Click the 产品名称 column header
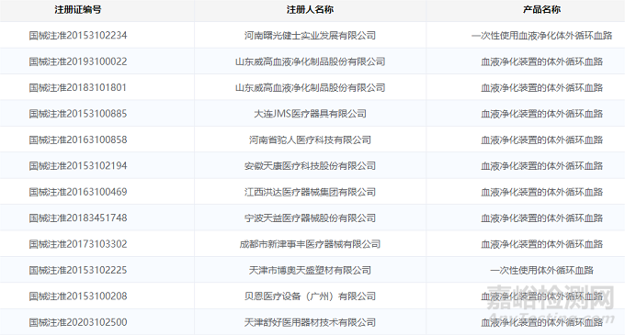Viewport: 625px width, 335px height. pyautogui.click(x=541, y=9)
